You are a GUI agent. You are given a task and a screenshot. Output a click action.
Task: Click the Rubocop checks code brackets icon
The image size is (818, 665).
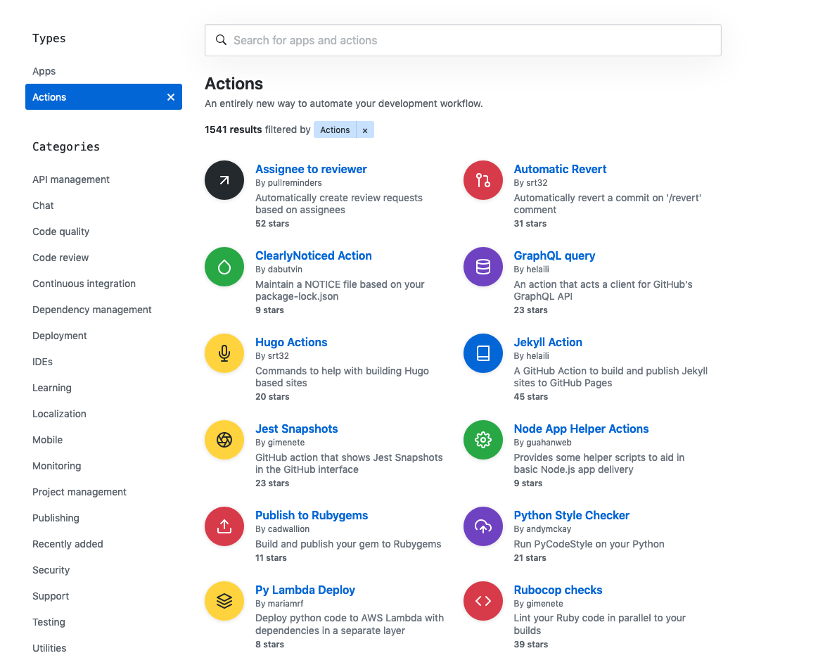tap(483, 601)
